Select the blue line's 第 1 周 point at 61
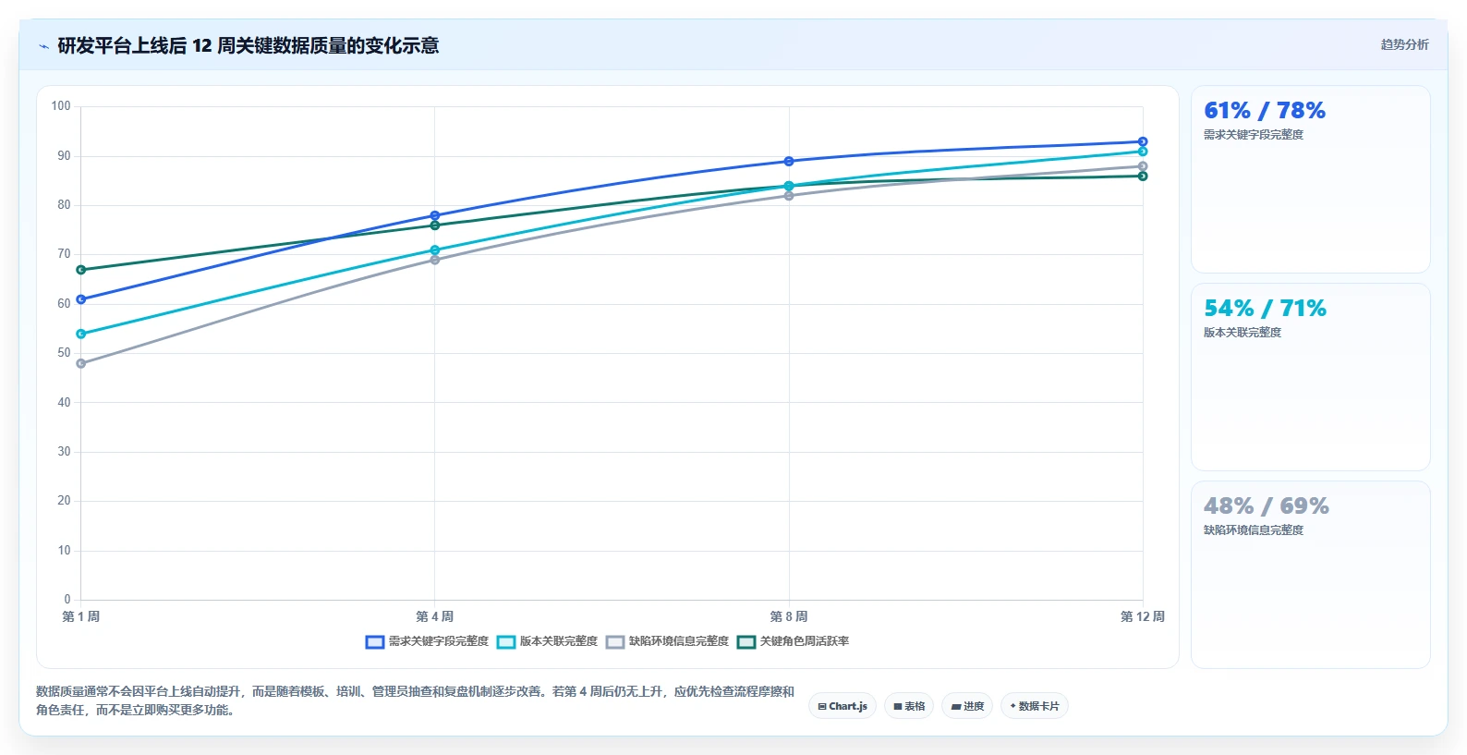The image size is (1467, 755). click(x=81, y=299)
